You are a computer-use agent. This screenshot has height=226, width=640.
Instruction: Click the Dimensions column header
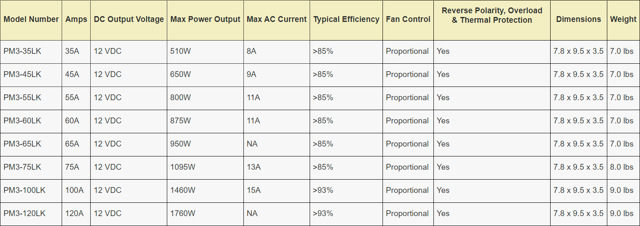click(578, 19)
